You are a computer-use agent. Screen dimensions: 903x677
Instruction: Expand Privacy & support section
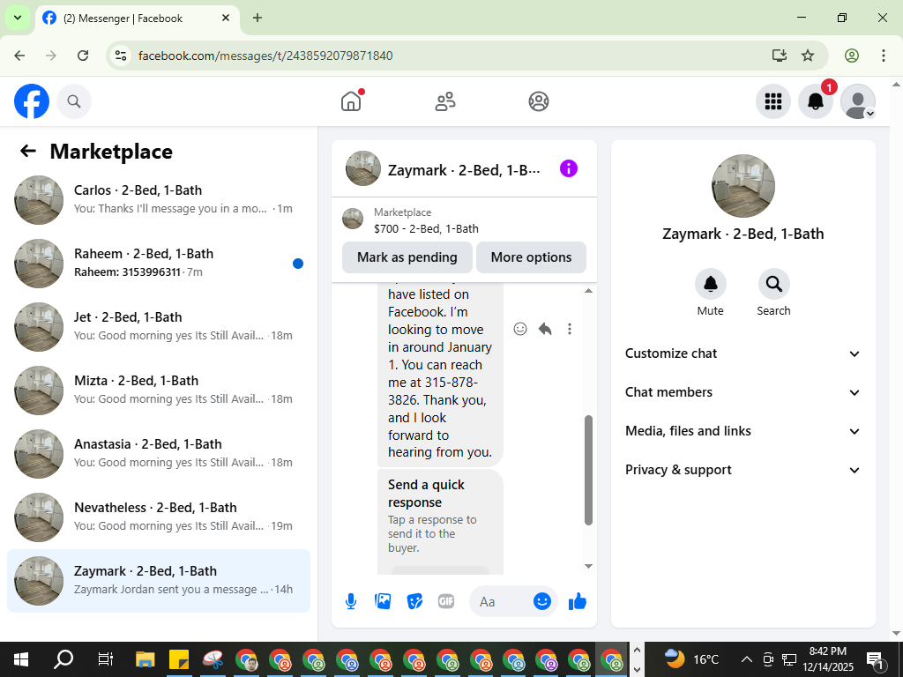(743, 470)
